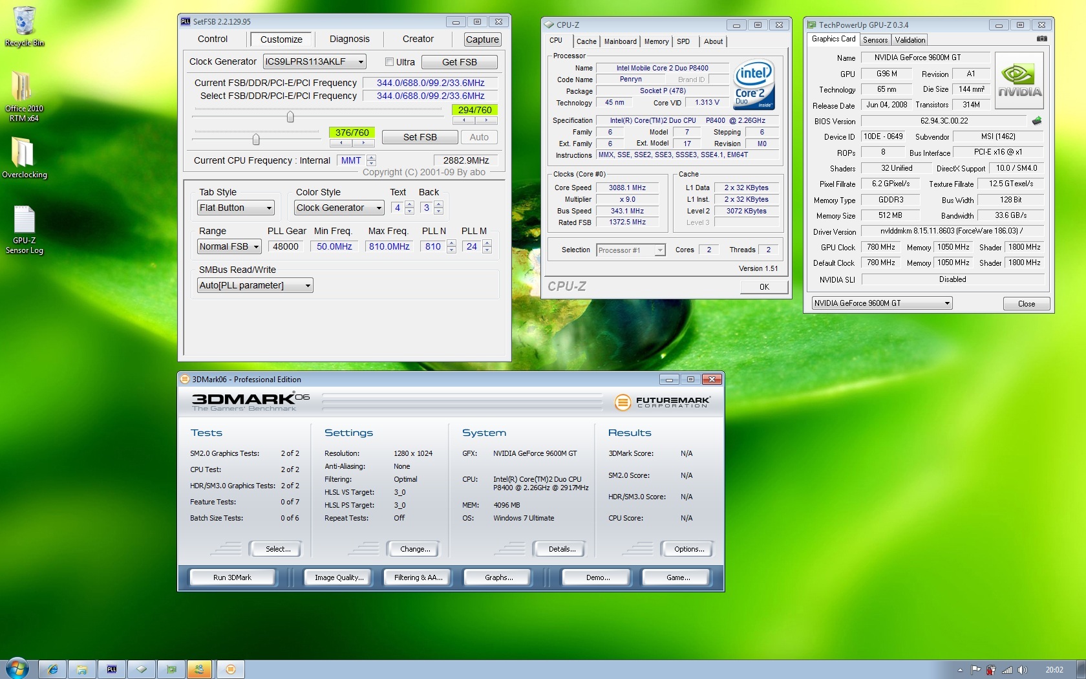Switch to CPU-Z taskbar button
This screenshot has width=1086, height=679.
[x=142, y=669]
